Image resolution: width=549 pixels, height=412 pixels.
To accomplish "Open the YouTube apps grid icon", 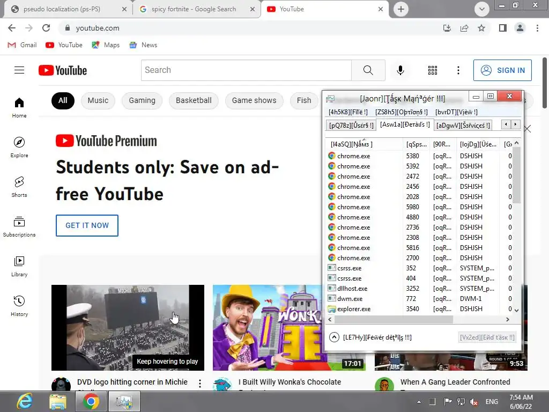I will click(433, 70).
